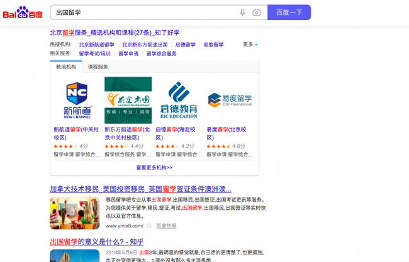This screenshot has width=409, height=262.
Task: Open 留学申请 related service link
Action: pos(128,53)
